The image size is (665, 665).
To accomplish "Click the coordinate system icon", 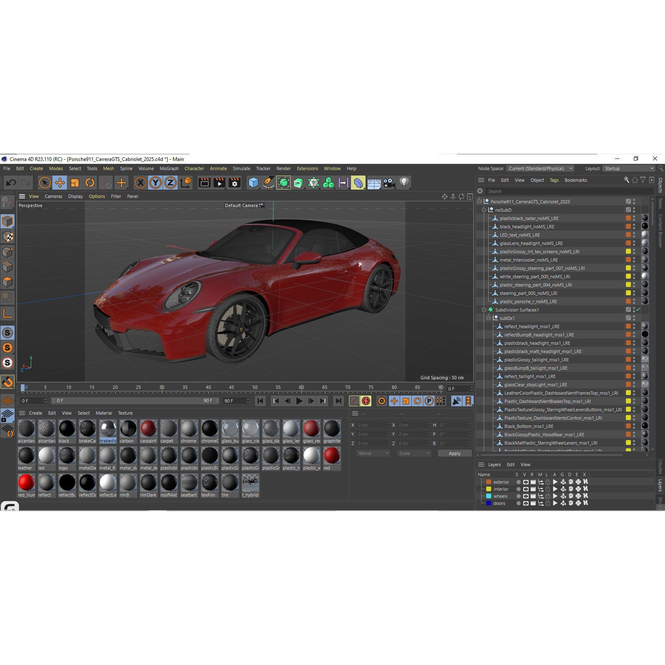I will pyautogui.click(x=186, y=183).
